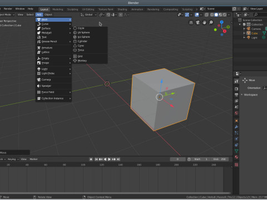Play the animation forward

point(110,159)
